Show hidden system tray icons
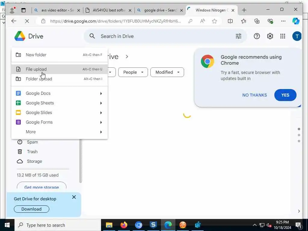 click(254, 225)
